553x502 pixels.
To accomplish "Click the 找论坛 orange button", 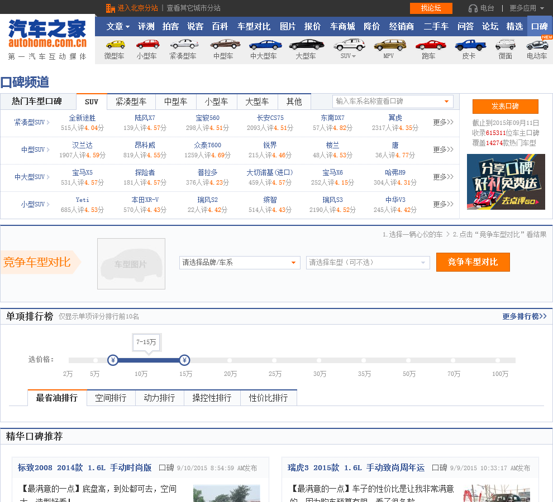I will (431, 8).
